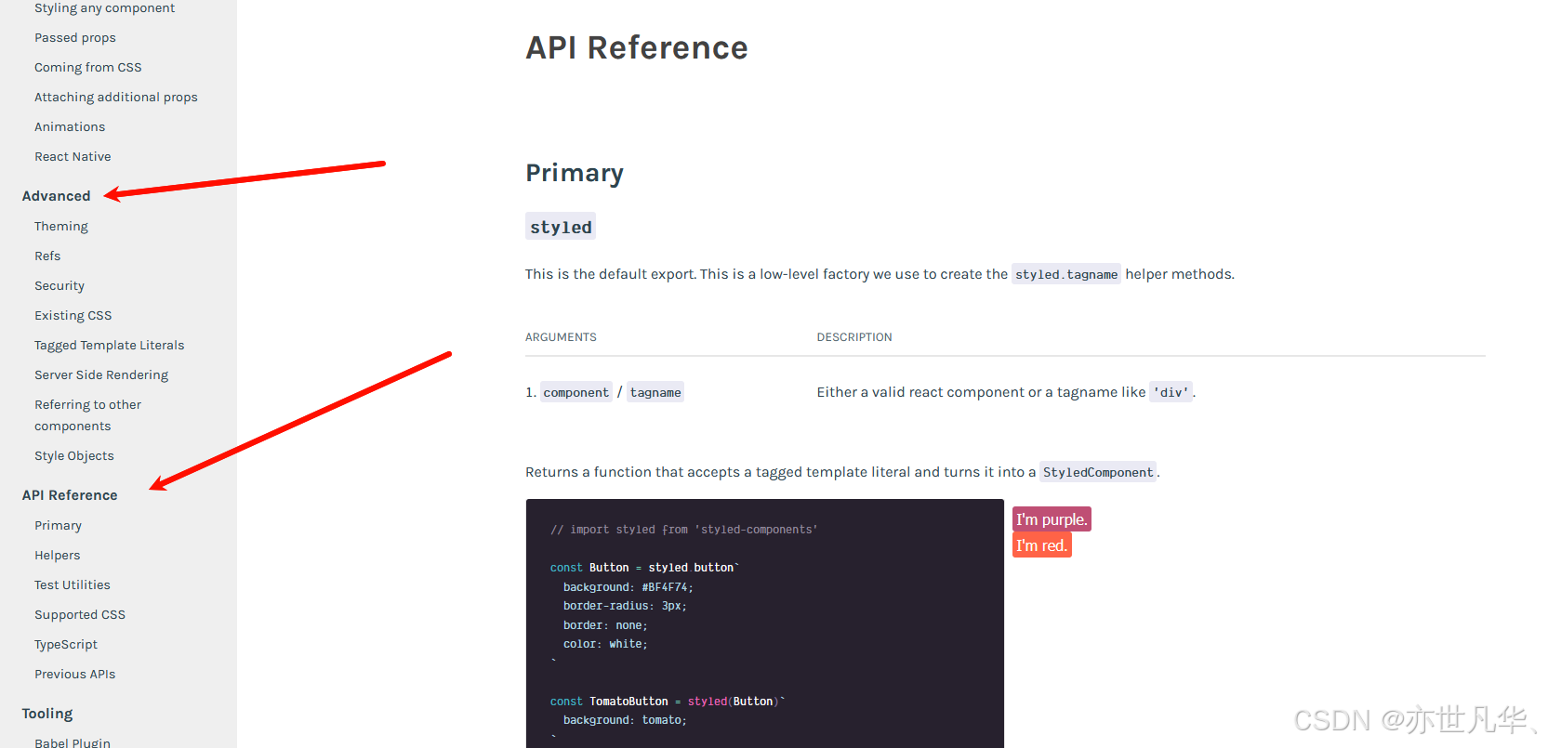Go to the 'Passed props' section
This screenshot has width=1561, height=748.
tap(75, 38)
